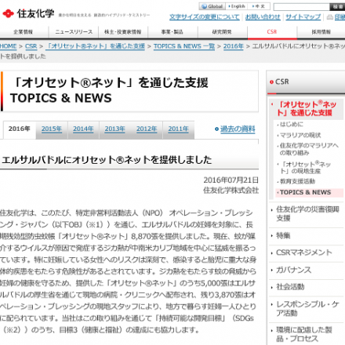345x345 pixels.
Task: Open 事業・製品 navigation item
Action: point(172,32)
